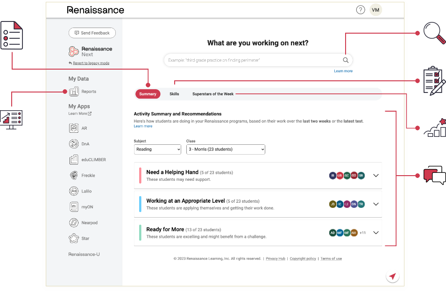Open the Copyright policy footer link
446x291 pixels.
point(303,259)
